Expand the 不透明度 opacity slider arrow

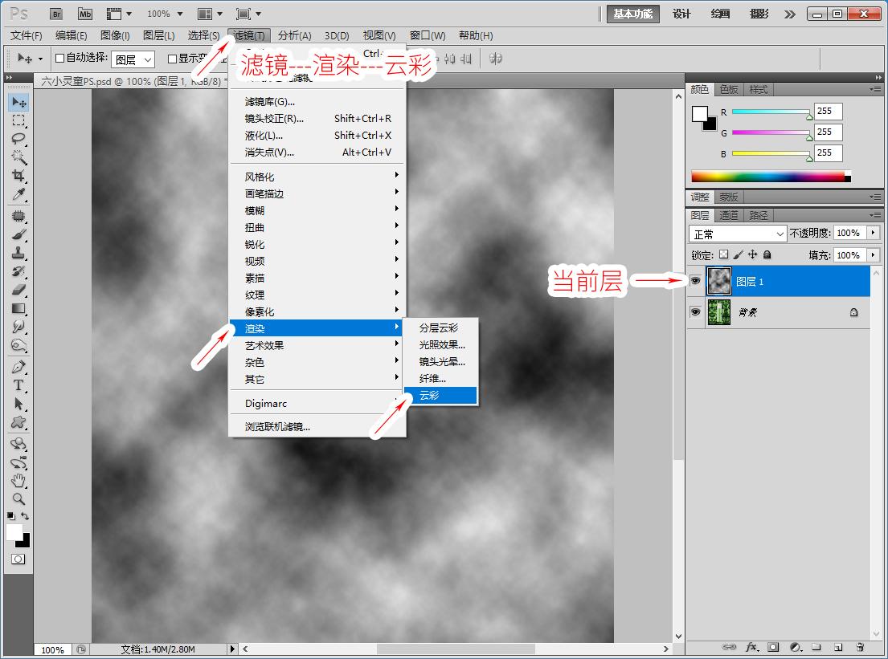click(x=872, y=233)
